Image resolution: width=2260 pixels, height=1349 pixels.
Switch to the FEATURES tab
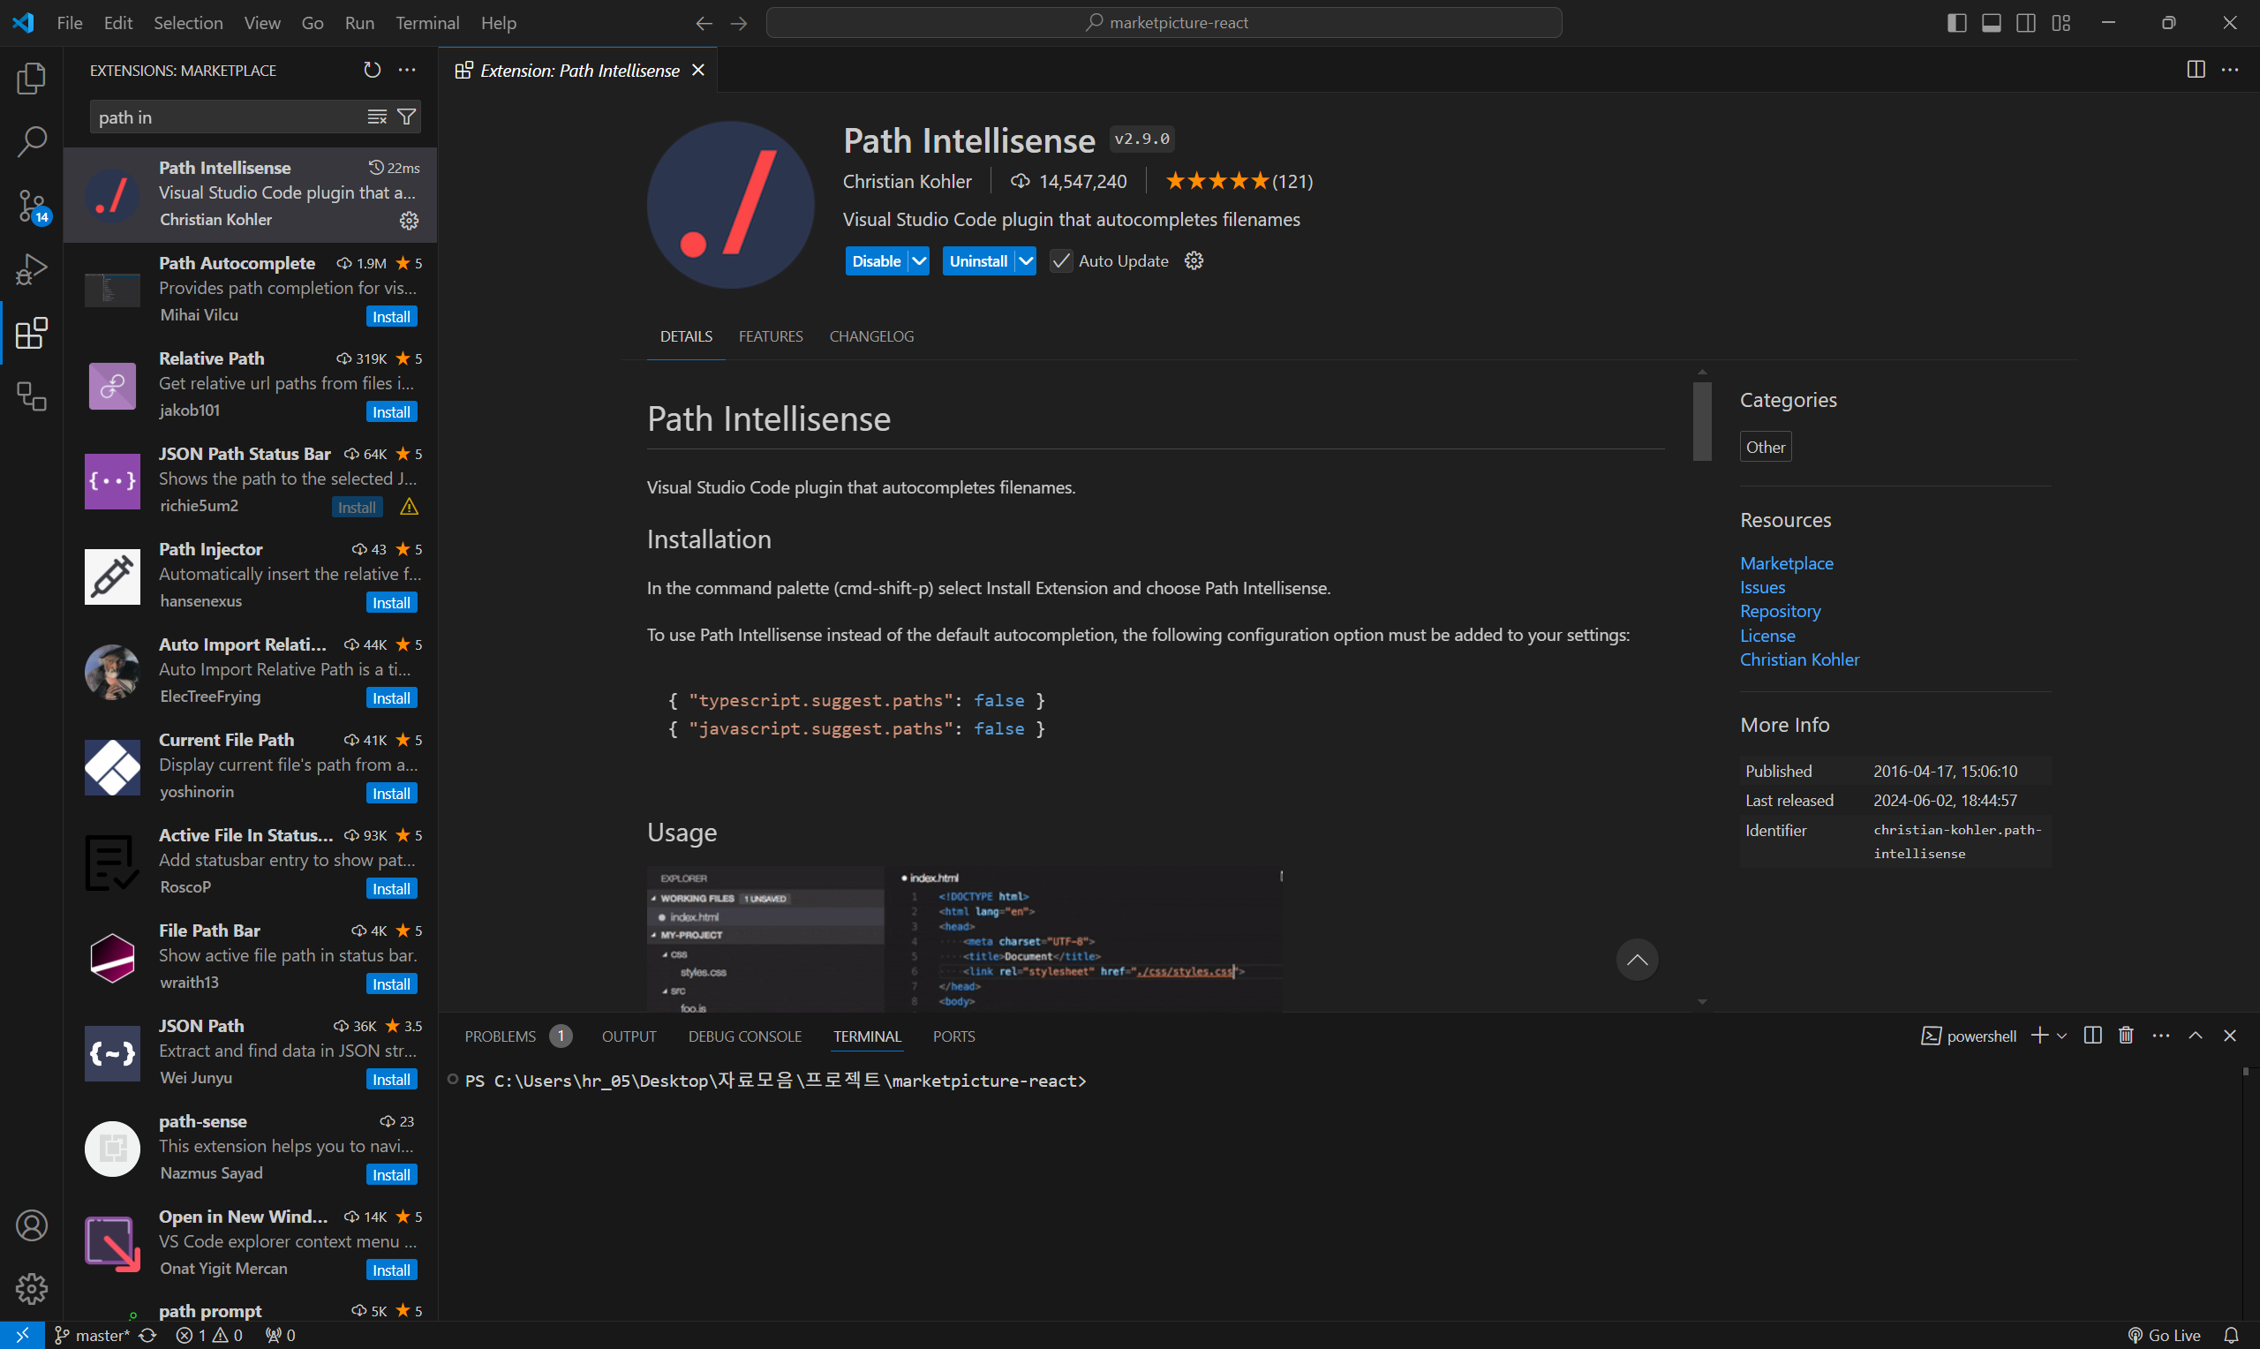coord(771,336)
